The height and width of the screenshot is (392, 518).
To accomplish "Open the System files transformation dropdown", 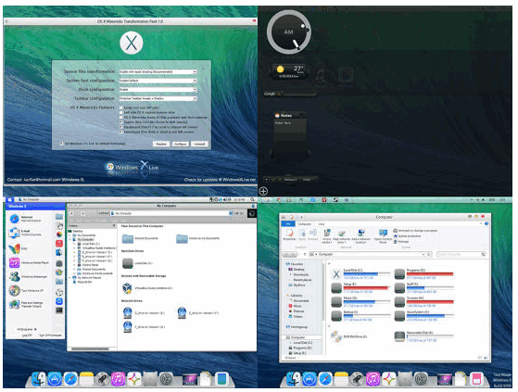I will click(158, 71).
